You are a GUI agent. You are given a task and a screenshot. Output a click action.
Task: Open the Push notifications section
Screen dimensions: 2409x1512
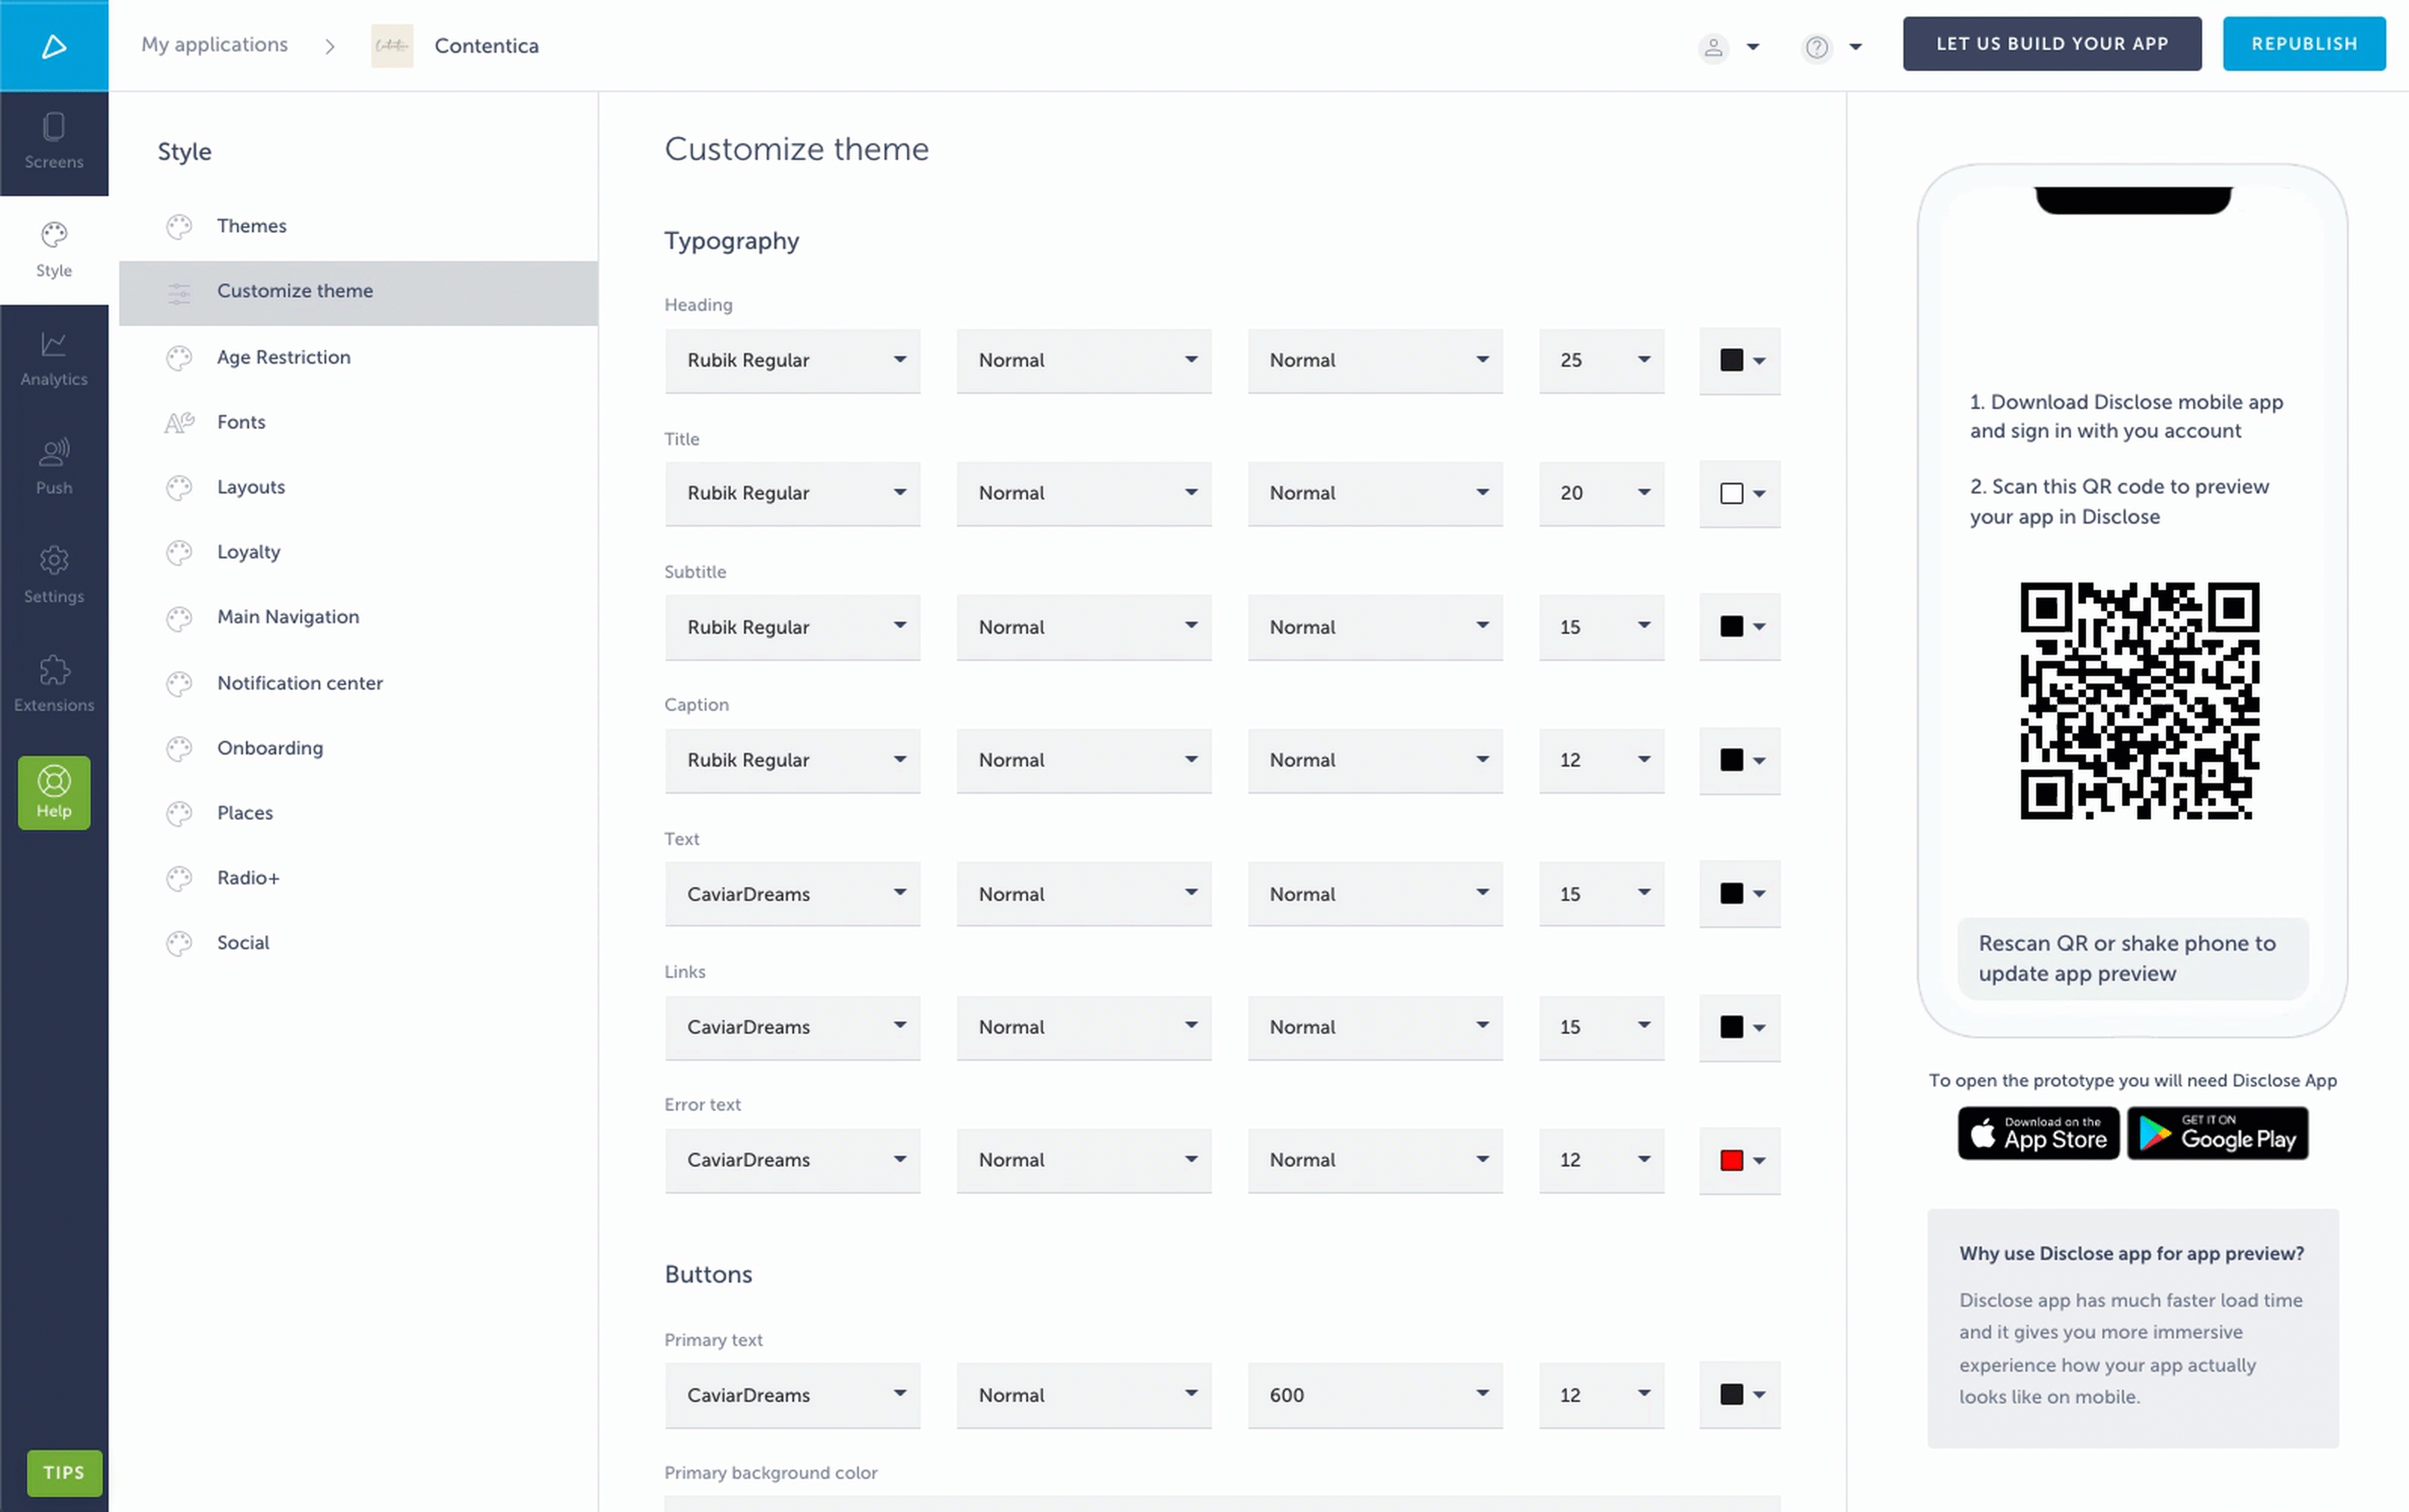point(54,467)
